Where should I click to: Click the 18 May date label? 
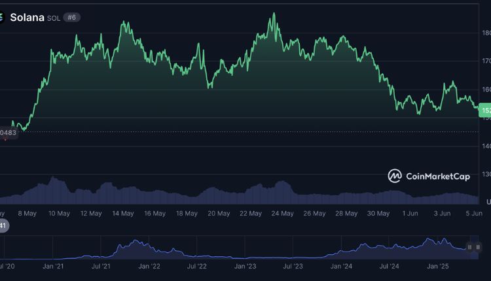pyautogui.click(x=187, y=214)
